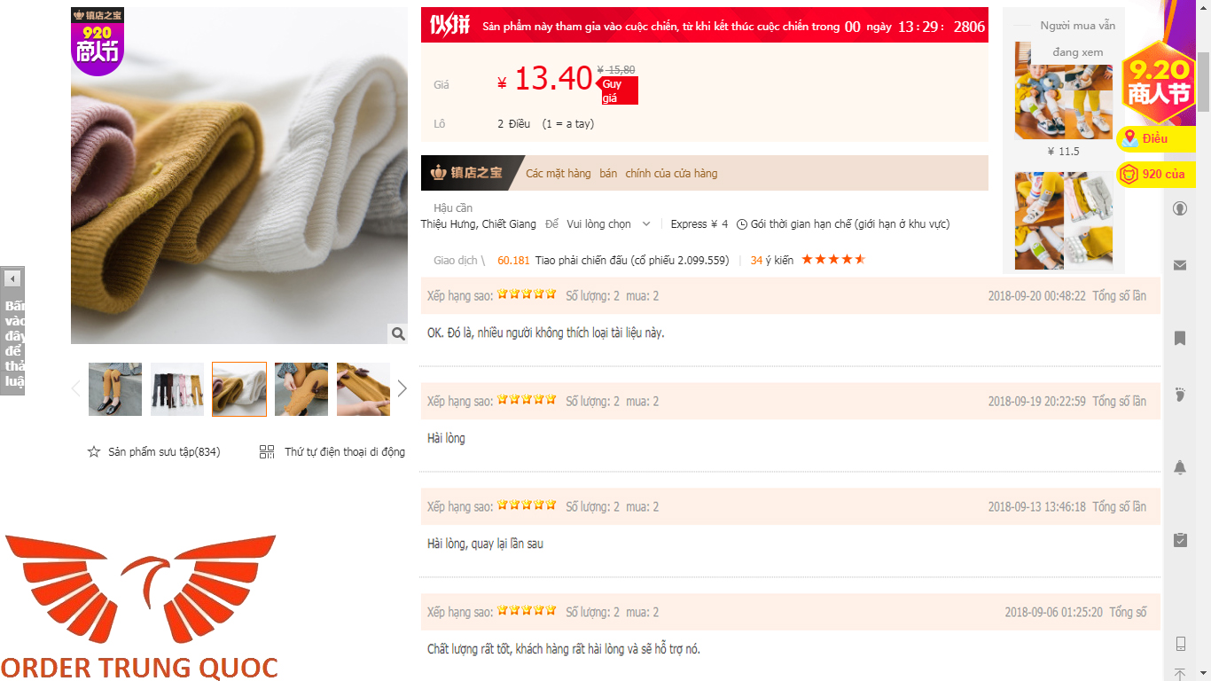Open the footprint history icon in sidebar

(1180, 394)
